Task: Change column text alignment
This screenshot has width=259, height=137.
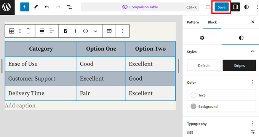Action: coord(52,31)
